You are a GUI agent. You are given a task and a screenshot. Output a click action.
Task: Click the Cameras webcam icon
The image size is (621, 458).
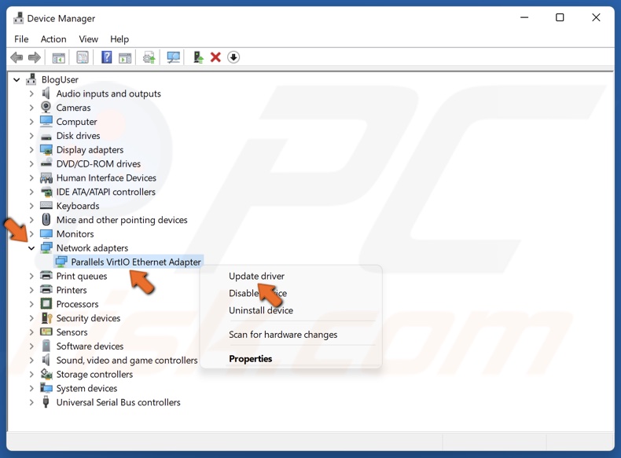(x=46, y=108)
